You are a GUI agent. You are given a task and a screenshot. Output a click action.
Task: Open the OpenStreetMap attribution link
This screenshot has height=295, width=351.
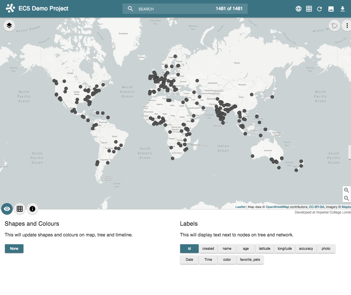click(x=277, y=207)
